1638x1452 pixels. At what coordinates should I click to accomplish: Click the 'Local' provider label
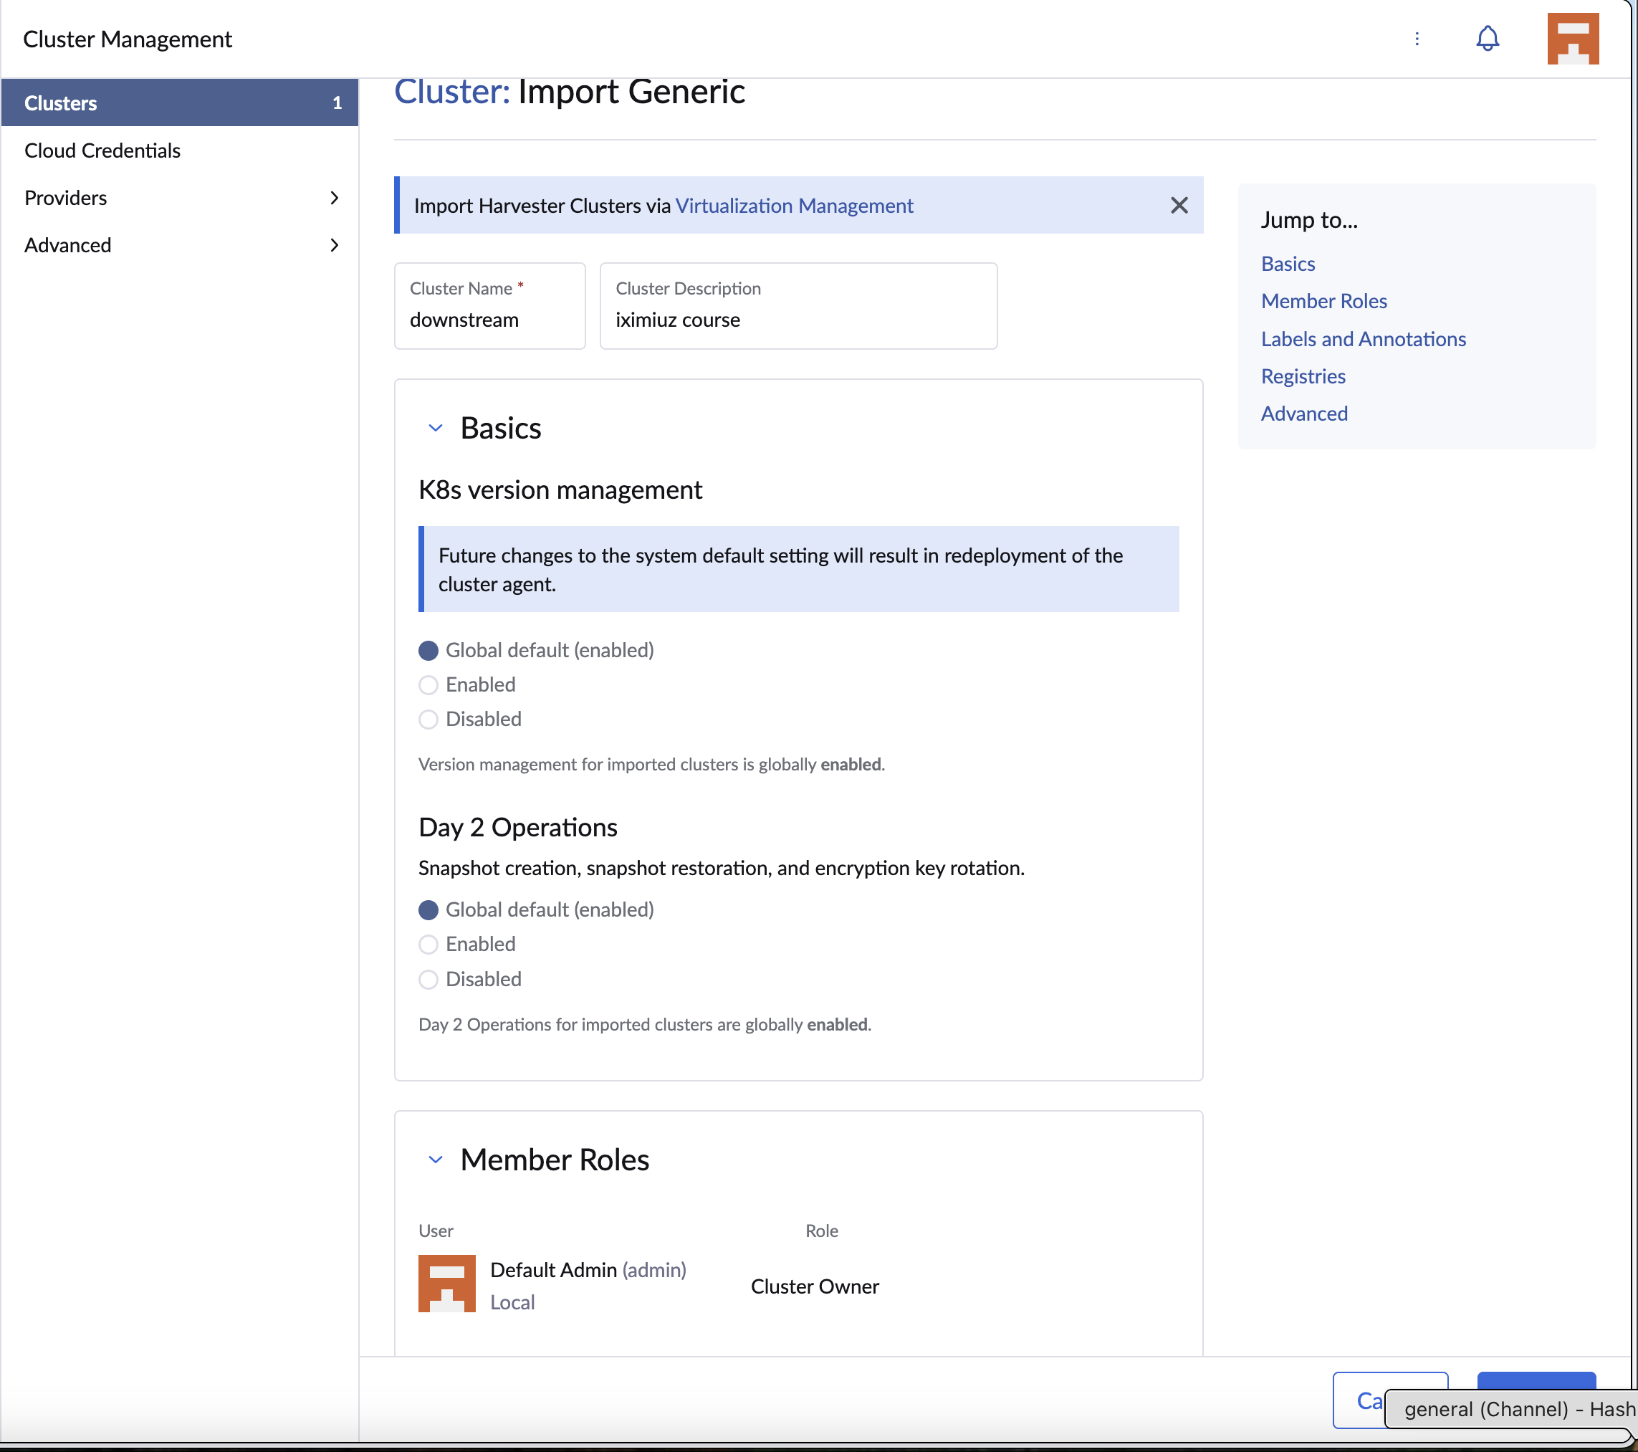512,1302
